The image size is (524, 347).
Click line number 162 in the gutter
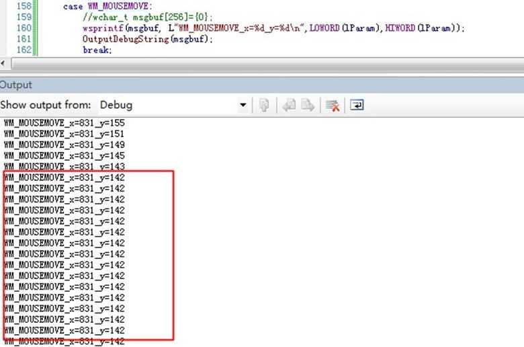pos(24,50)
